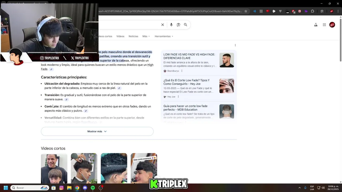
Task: Click the microphone icon in system tray
Action: tap(305, 188)
